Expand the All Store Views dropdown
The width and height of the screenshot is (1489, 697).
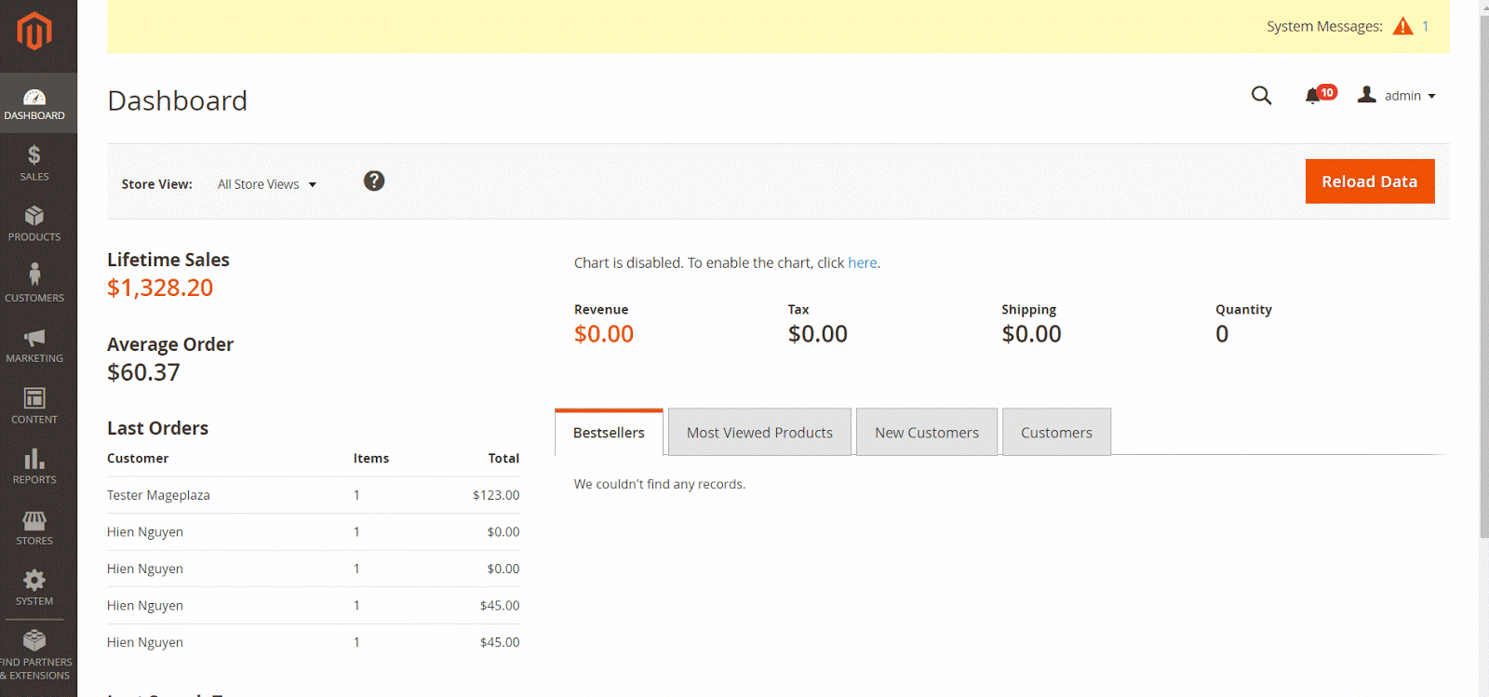click(267, 184)
